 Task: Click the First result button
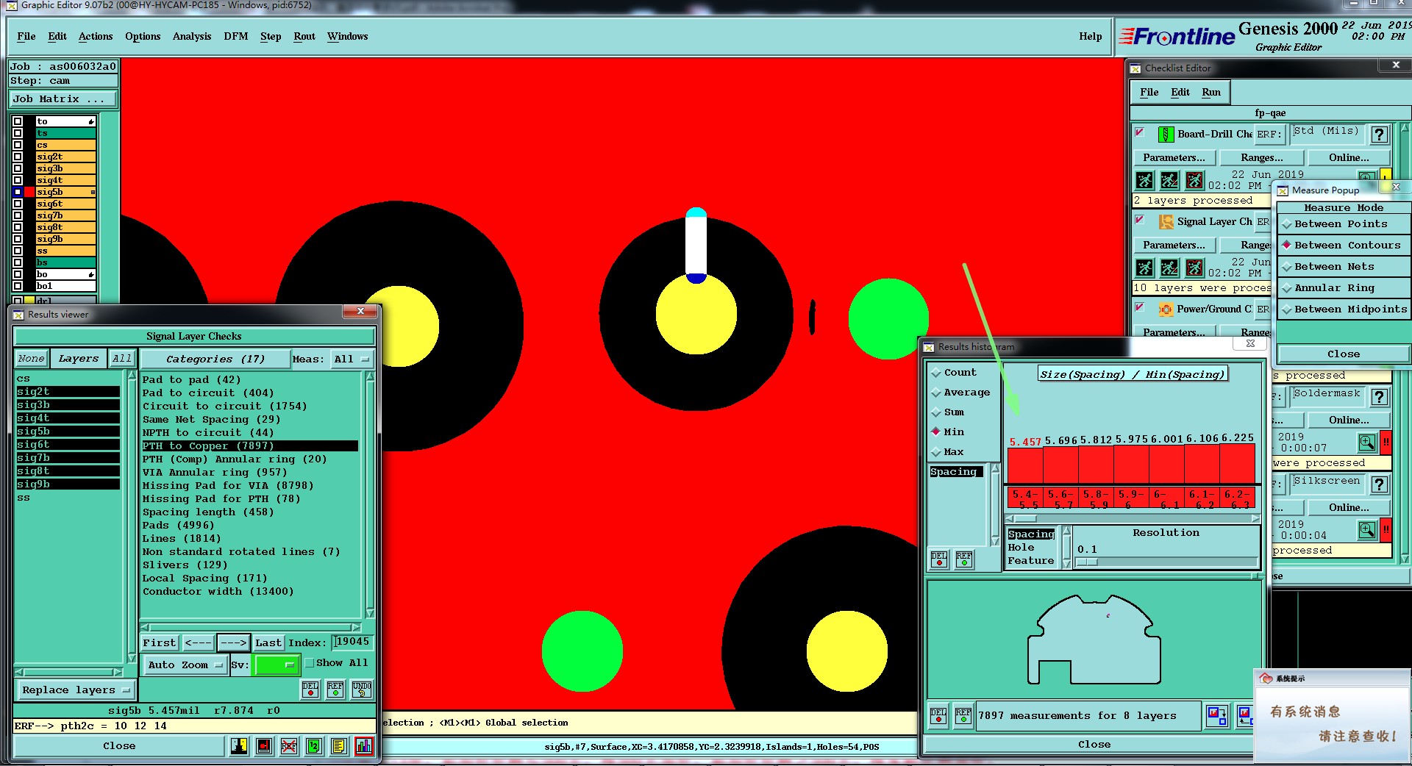coord(160,643)
